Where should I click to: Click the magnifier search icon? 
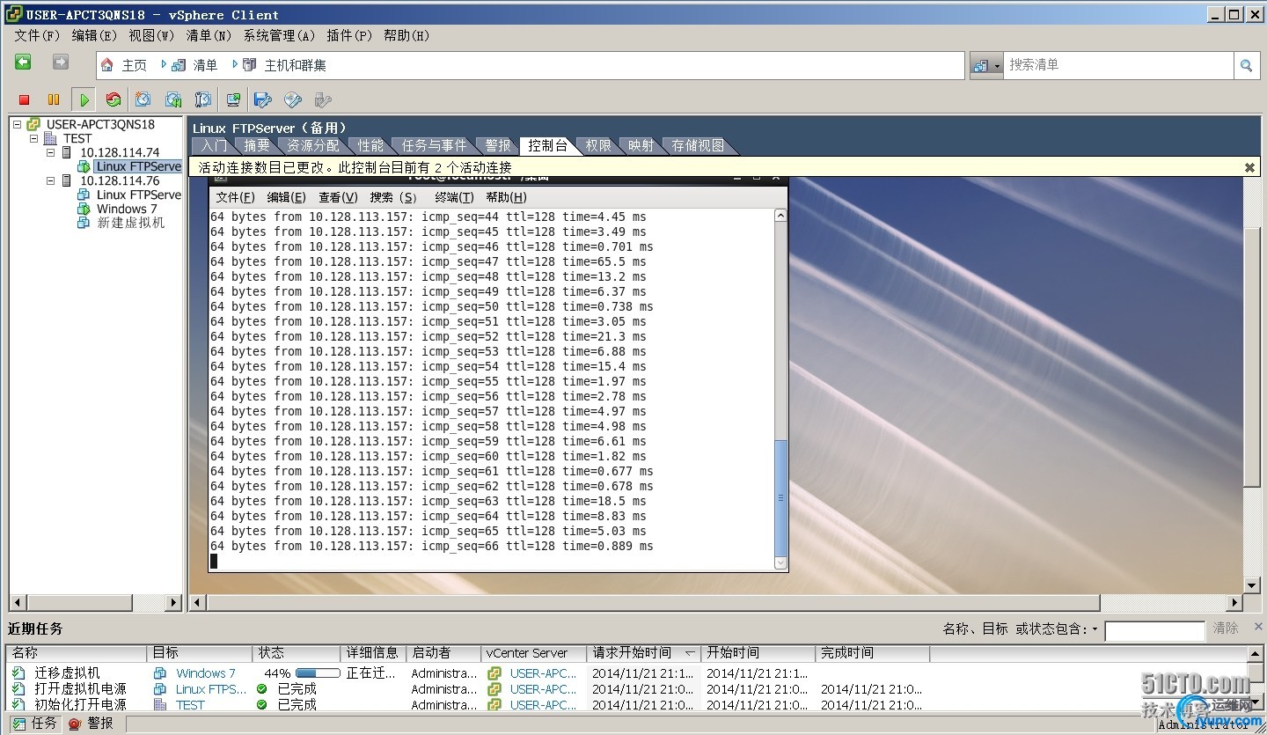[1246, 65]
